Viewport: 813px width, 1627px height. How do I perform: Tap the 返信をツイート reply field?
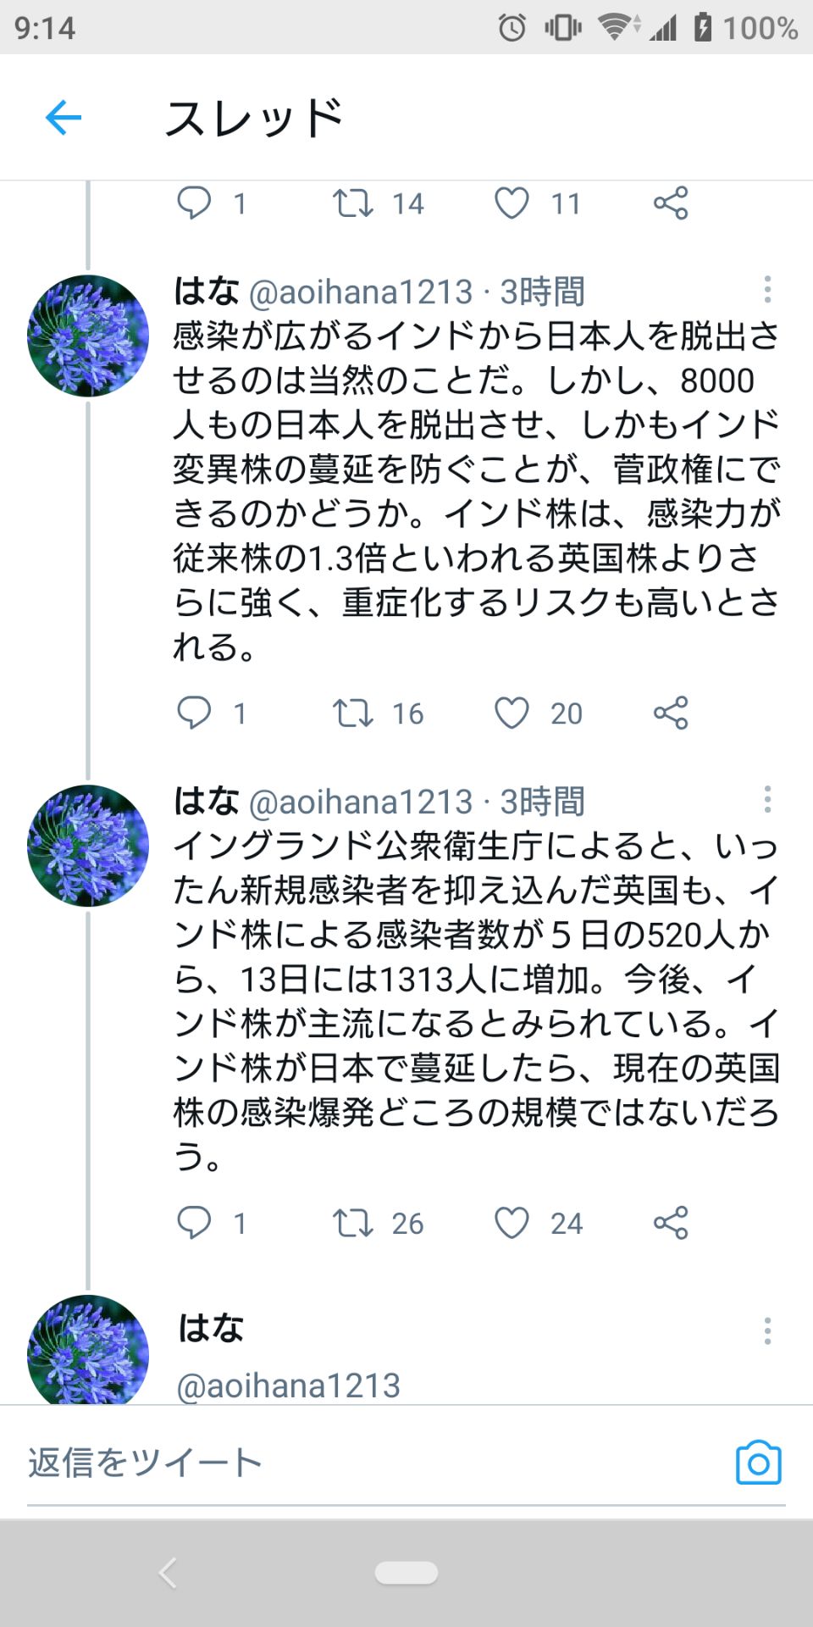(x=254, y=1461)
